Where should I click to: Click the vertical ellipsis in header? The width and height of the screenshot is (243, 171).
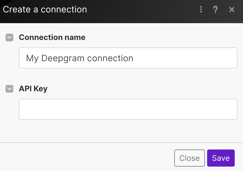[201, 10]
